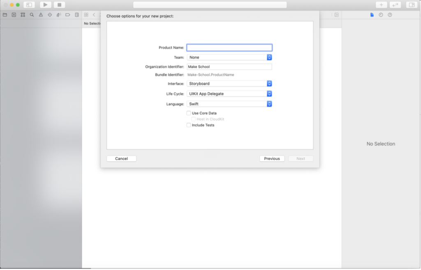Click inside the Product Name field

(229, 47)
